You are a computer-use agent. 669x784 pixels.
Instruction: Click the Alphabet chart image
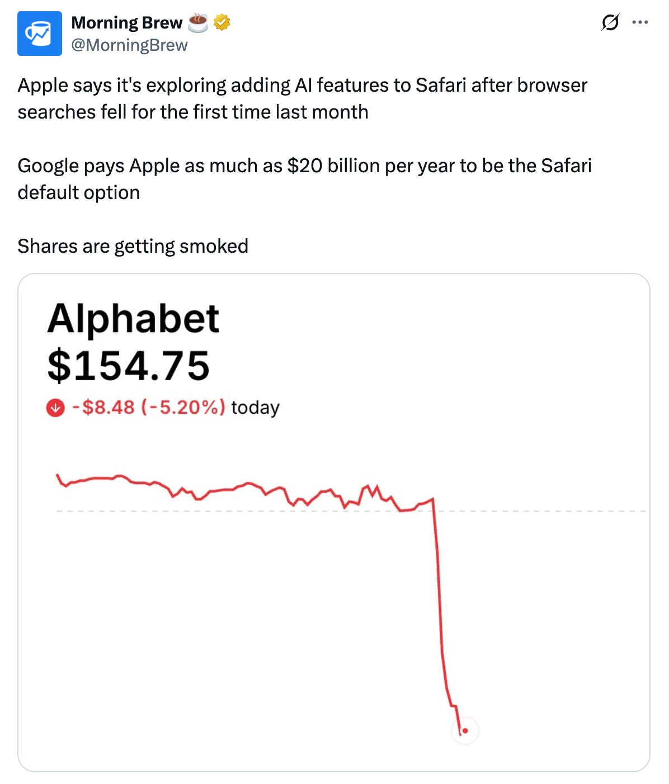[x=334, y=522]
